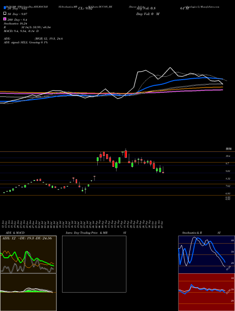Click the 9.7 price axis label

pyautogui.click(x=228, y=164)
